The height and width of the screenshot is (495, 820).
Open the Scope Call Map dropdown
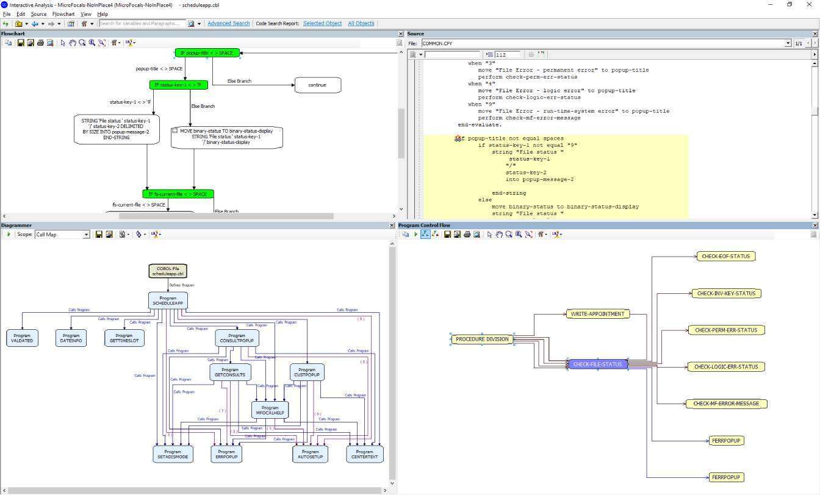[x=86, y=234]
